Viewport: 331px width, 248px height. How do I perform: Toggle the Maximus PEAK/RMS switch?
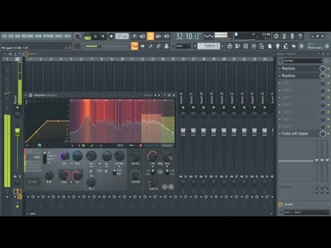[x=114, y=172]
